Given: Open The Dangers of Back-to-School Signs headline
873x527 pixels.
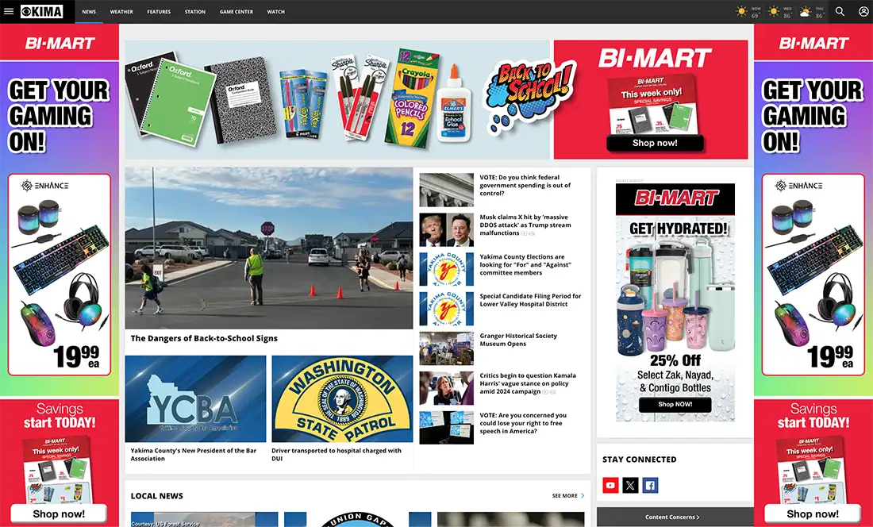Looking at the screenshot, I should click(204, 338).
